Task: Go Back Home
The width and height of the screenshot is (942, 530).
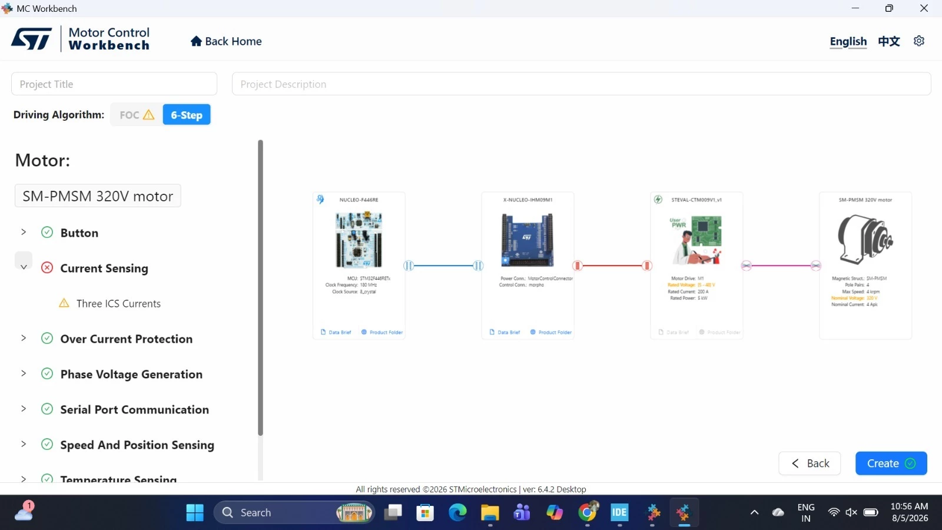Action: (226, 41)
